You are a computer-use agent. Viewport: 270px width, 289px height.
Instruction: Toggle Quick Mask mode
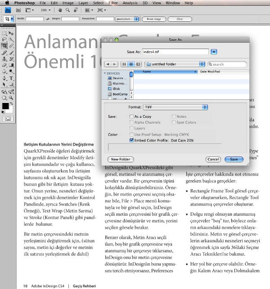point(8,118)
